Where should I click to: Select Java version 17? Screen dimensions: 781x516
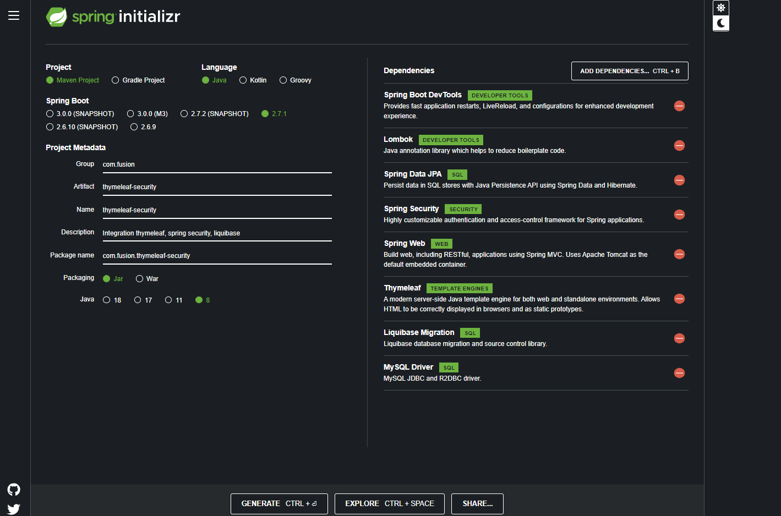coord(143,300)
